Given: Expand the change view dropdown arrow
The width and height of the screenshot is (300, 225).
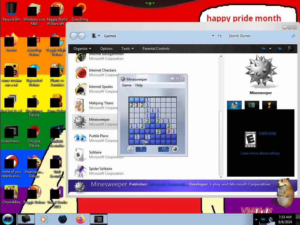Looking at the screenshot, I should tap(270, 49).
